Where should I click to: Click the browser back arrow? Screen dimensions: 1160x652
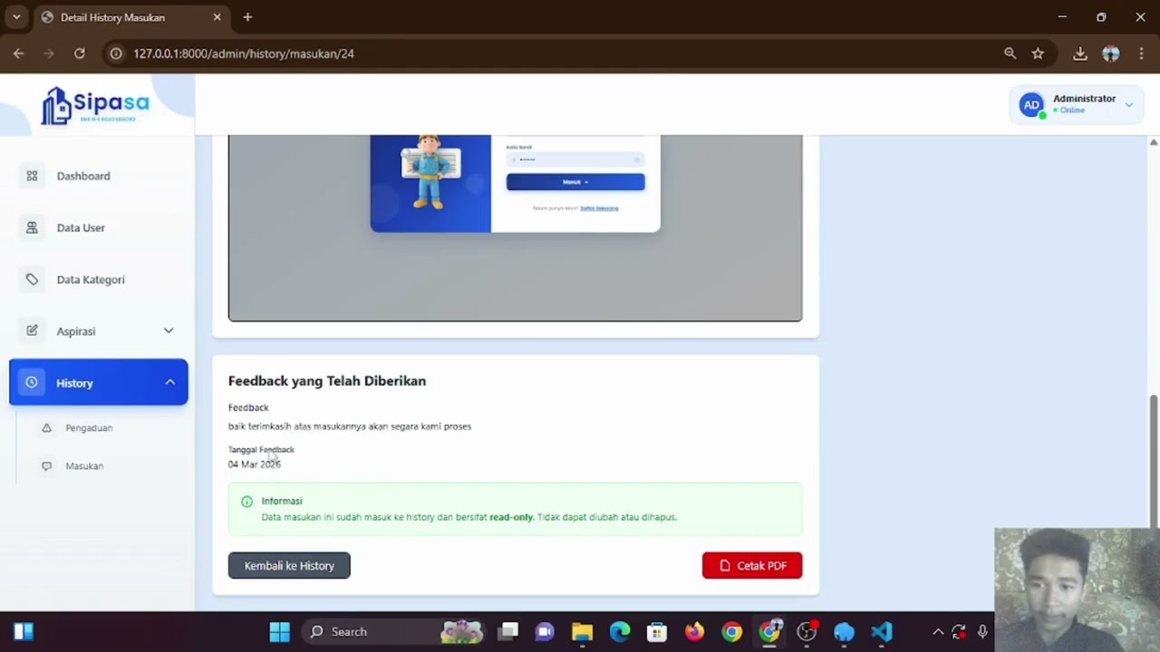coord(18,53)
